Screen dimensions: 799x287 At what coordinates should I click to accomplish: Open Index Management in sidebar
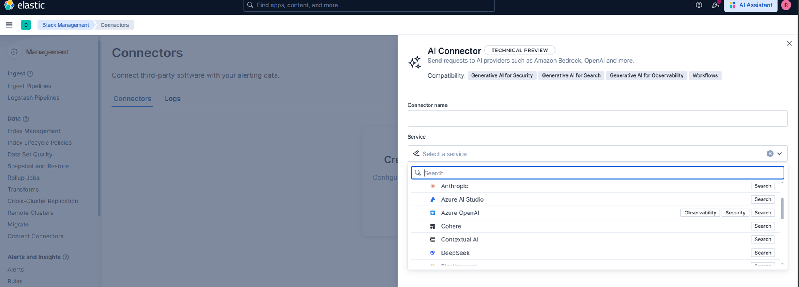(x=34, y=131)
